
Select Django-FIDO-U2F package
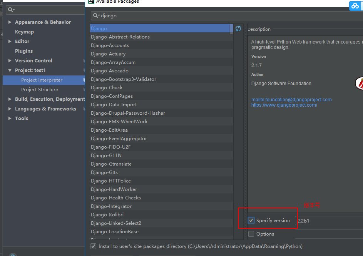(162, 147)
